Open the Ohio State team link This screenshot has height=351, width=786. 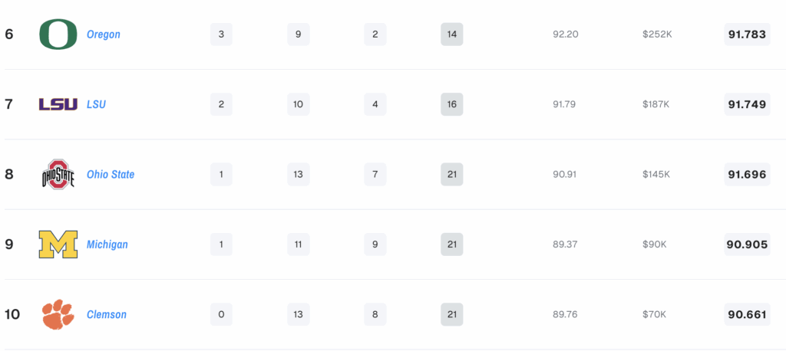click(111, 175)
